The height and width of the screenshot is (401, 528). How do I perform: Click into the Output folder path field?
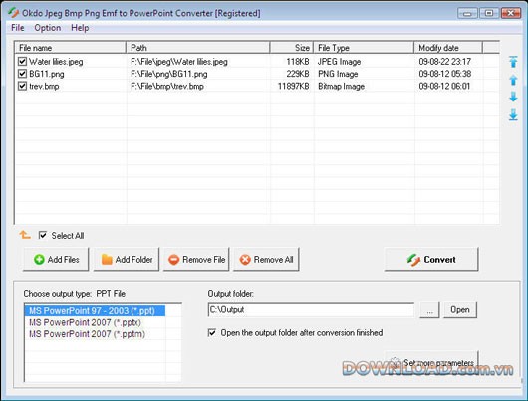pyautogui.click(x=311, y=309)
